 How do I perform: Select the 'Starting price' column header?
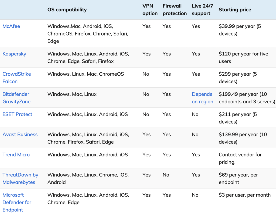click(235, 10)
